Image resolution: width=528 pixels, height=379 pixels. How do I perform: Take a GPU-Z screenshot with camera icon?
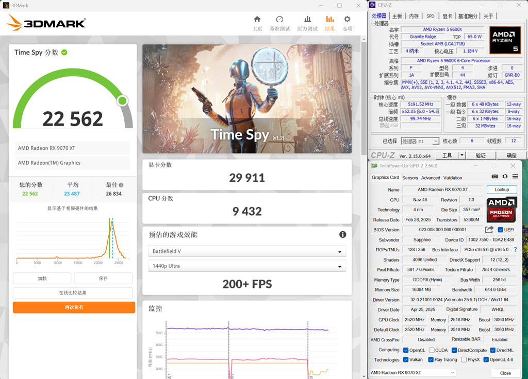(x=494, y=177)
